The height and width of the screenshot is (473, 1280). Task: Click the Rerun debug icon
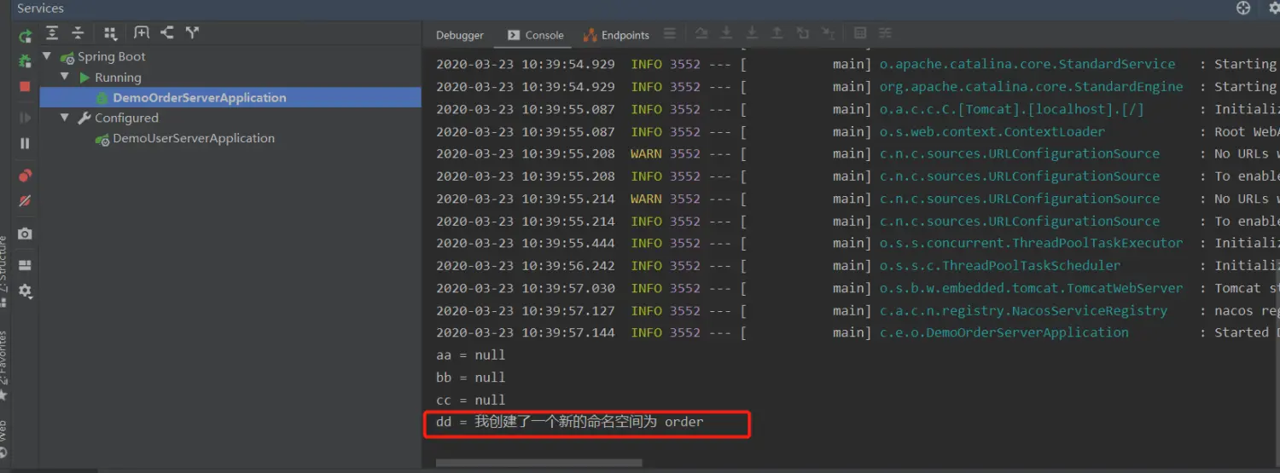coord(26,36)
